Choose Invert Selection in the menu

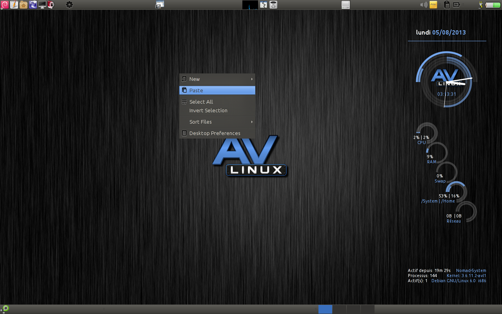217,110
